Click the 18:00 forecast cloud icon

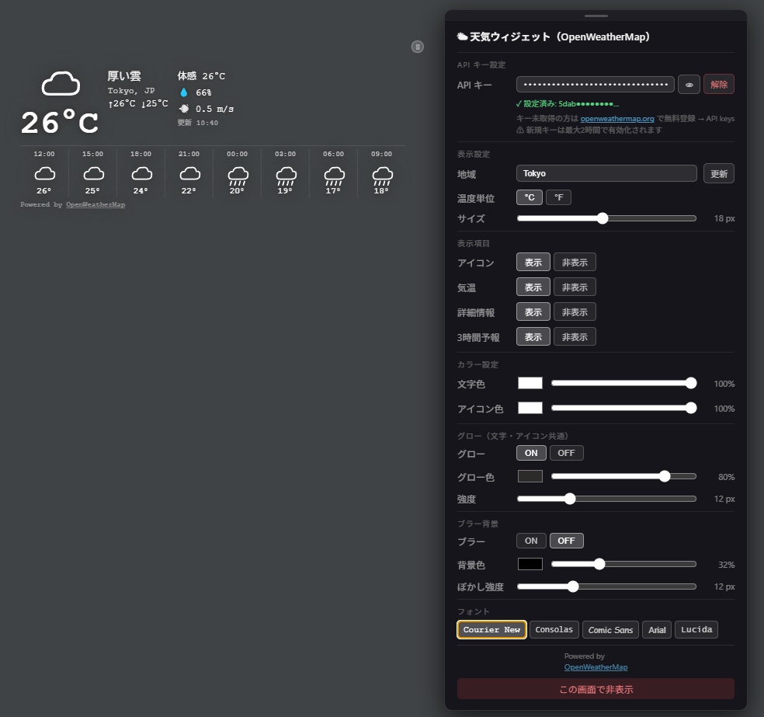click(x=141, y=173)
